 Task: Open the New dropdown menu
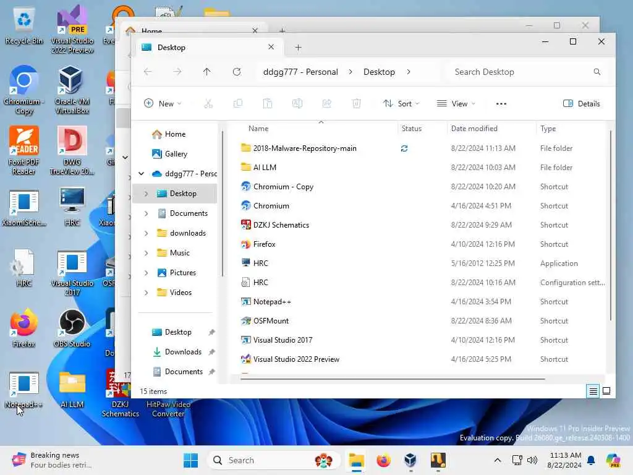point(163,104)
